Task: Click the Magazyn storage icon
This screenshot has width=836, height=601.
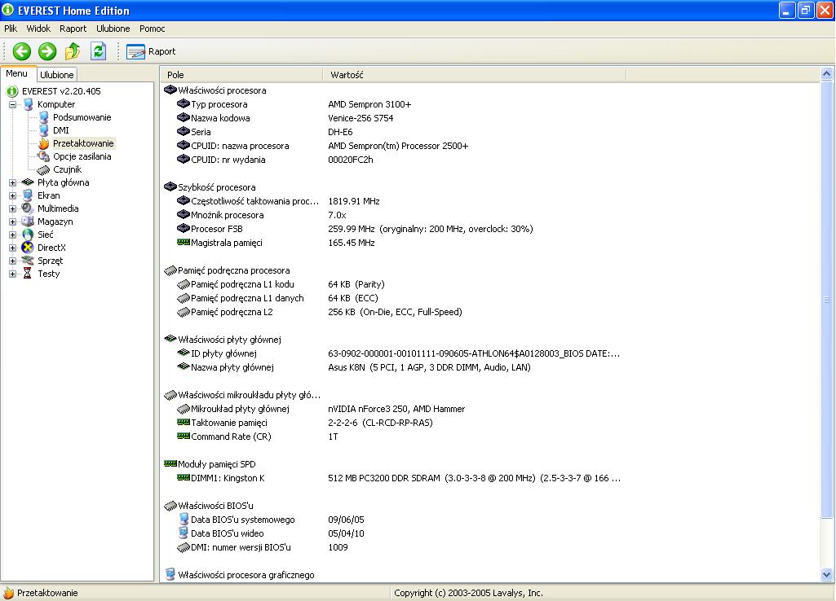Action: click(28, 222)
